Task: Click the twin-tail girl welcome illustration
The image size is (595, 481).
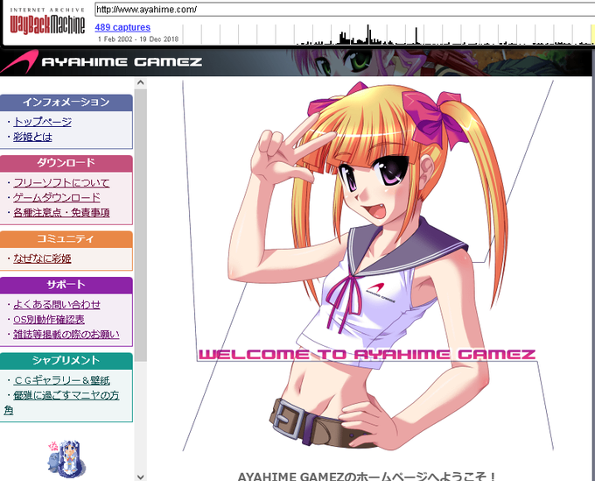Action: click(368, 265)
